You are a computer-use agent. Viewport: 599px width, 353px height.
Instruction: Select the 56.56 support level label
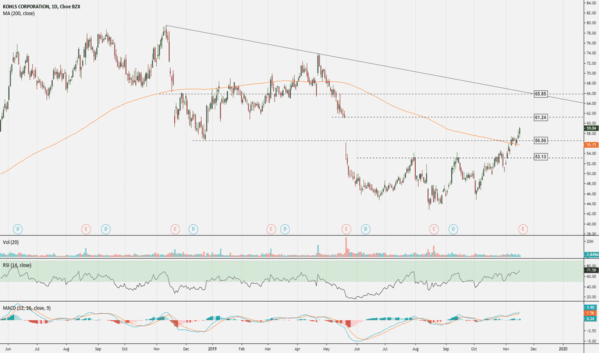[x=541, y=141]
